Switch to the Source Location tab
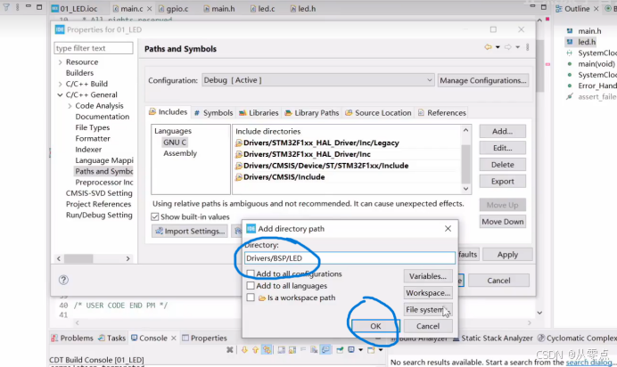The image size is (617, 367). tap(378, 113)
